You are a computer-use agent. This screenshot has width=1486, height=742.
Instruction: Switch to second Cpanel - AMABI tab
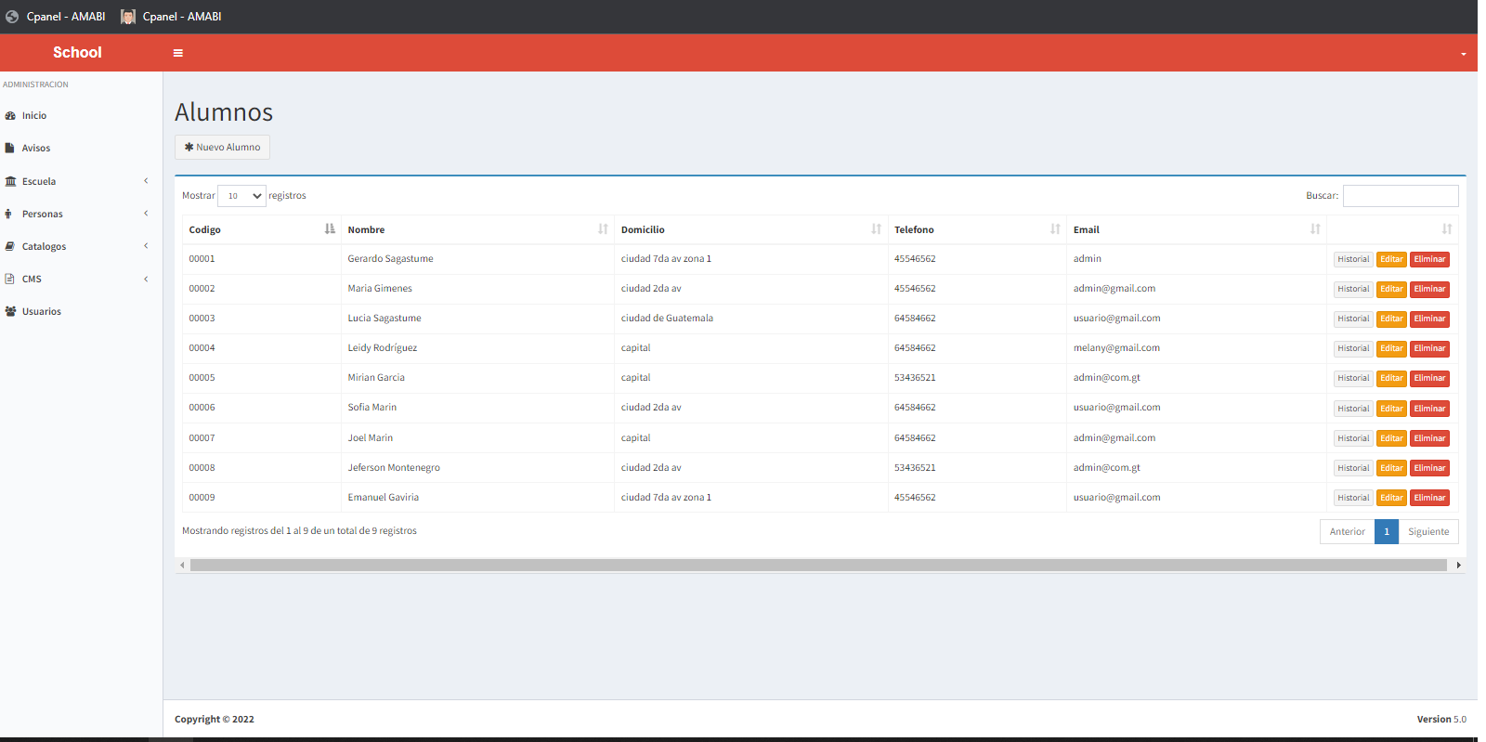(x=171, y=17)
